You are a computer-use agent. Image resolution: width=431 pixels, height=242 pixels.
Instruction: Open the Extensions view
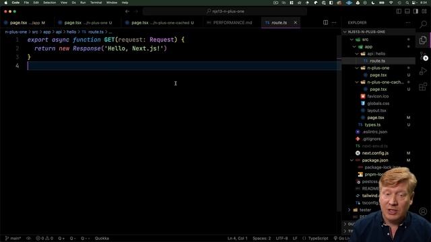[x=423, y=87]
